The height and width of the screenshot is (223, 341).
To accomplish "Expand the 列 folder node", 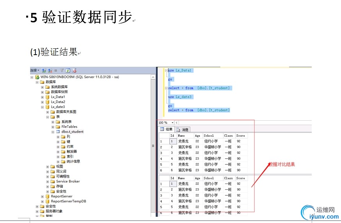I will (x=58, y=137).
